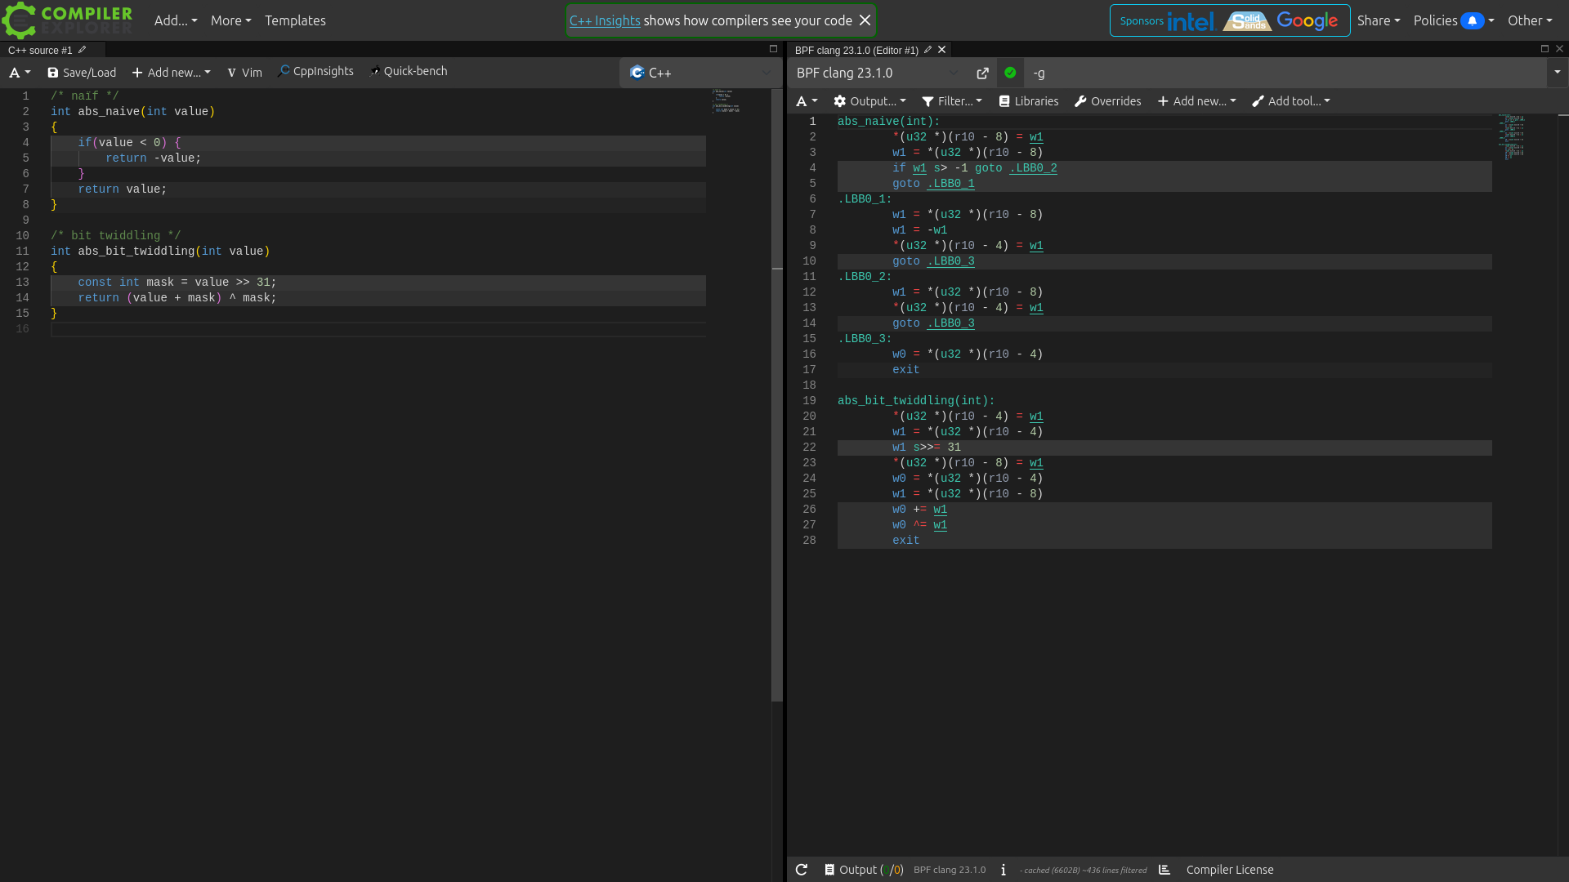Open the editor font size menu
The height and width of the screenshot is (882, 1569).
pyautogui.click(x=20, y=73)
